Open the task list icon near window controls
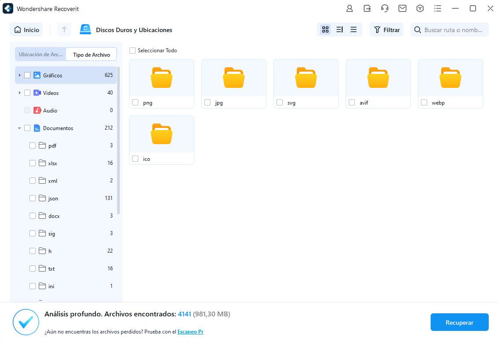This screenshot has width=498, height=341. (x=437, y=8)
